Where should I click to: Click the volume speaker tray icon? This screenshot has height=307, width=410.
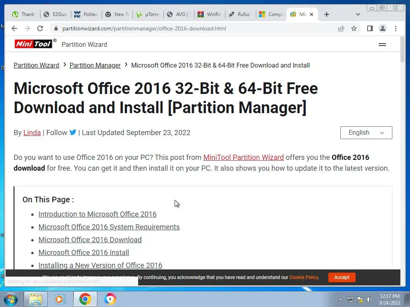[370, 300]
